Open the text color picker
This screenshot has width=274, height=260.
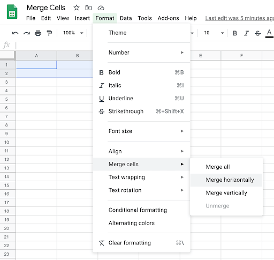(x=269, y=33)
